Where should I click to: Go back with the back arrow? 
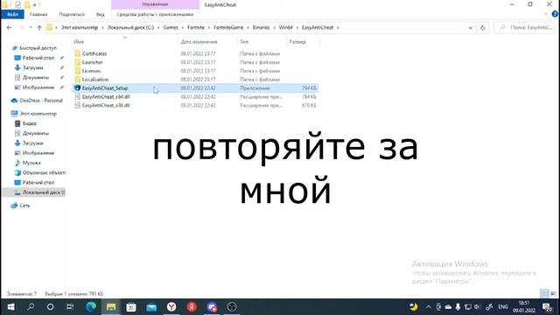coord(9,27)
